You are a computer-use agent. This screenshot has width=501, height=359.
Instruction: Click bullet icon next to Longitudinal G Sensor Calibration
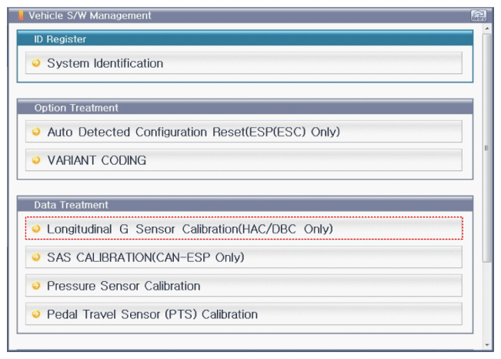(x=36, y=229)
